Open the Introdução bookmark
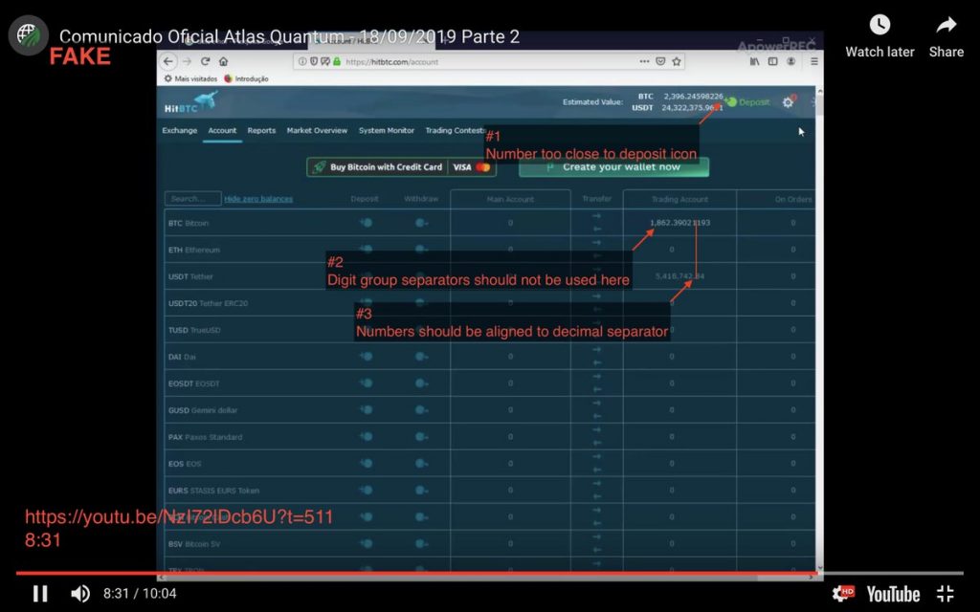The width and height of the screenshot is (980, 612). pos(246,78)
